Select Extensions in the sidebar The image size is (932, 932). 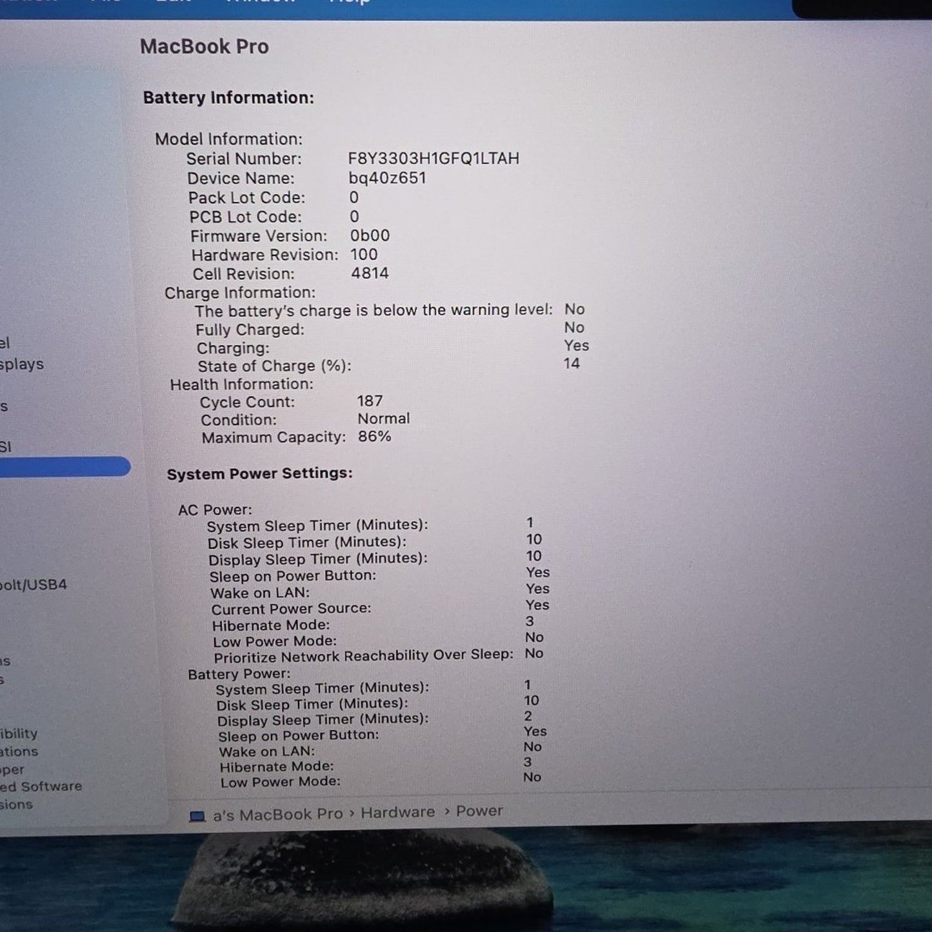[x=19, y=804]
